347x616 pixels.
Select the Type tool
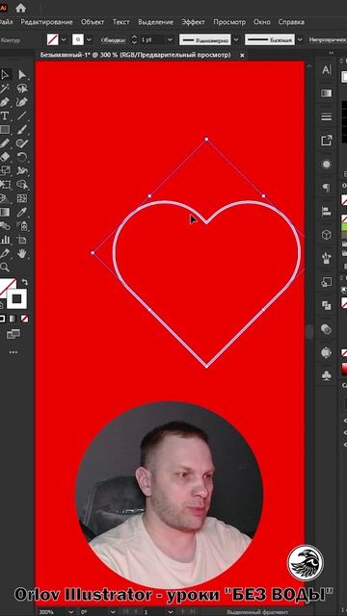tap(5, 115)
